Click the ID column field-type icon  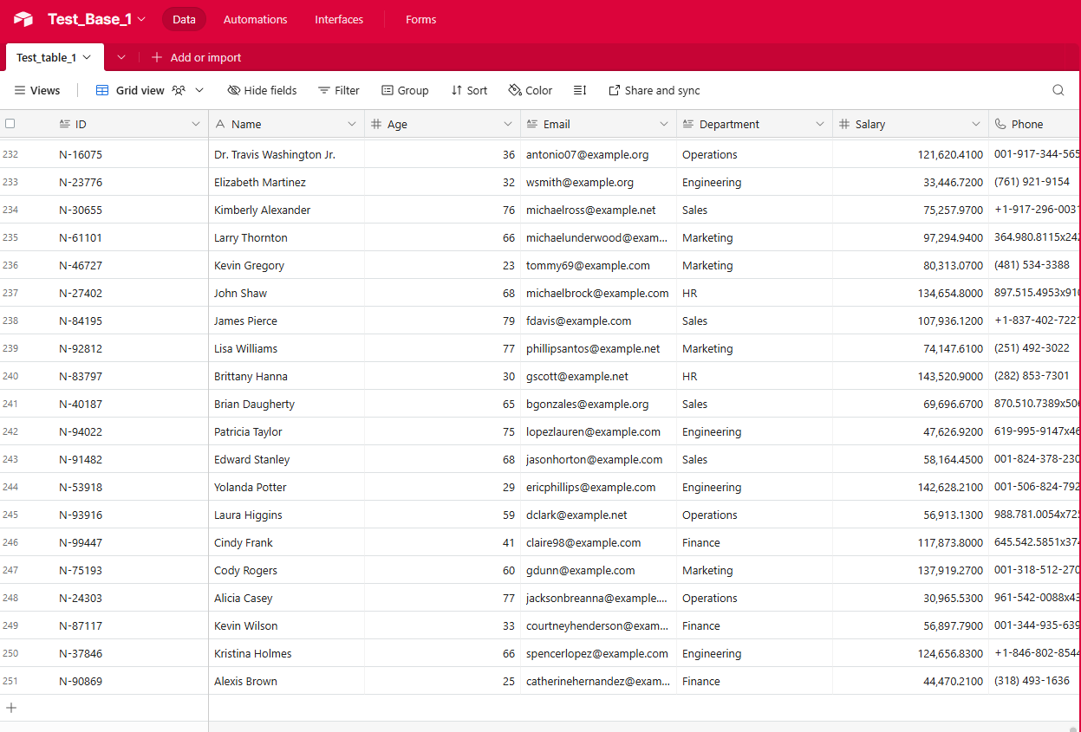pyautogui.click(x=65, y=124)
